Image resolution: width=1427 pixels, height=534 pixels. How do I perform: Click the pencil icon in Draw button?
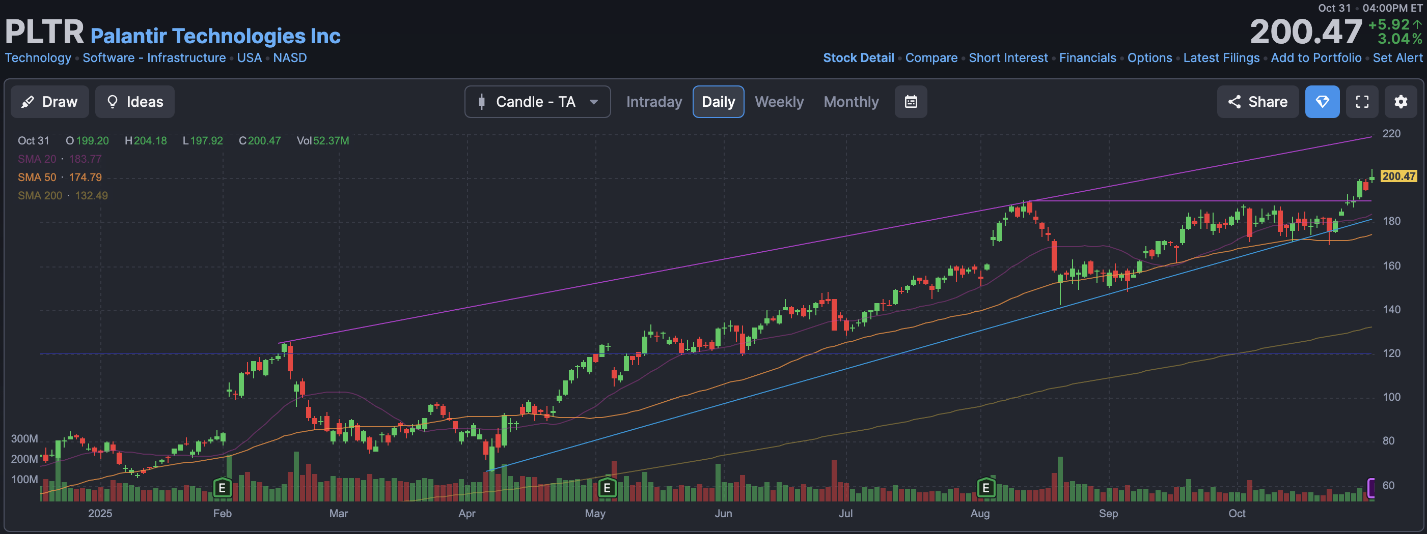pos(27,102)
